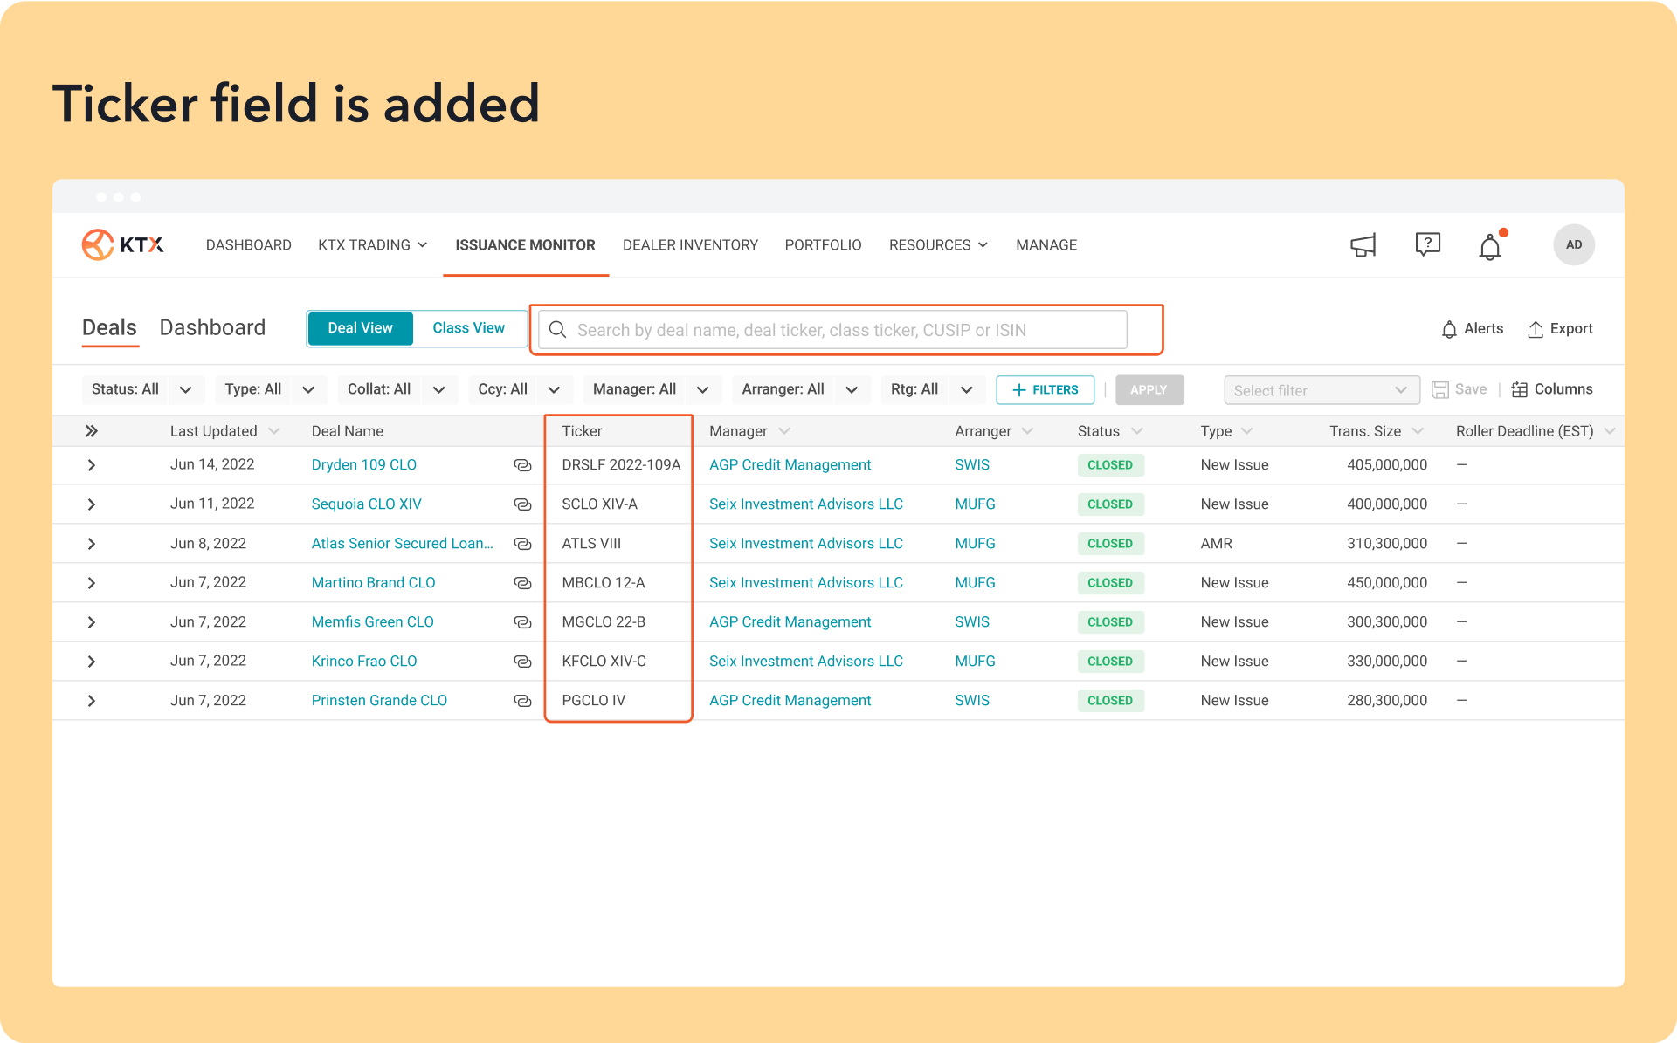Open the notifications bell icon
This screenshot has width=1677, height=1043.
pos(1490,247)
